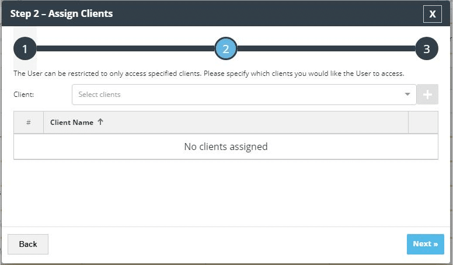The image size is (453, 265).
Task: Click progress bar between steps 1 and 2
Action: click(x=126, y=49)
